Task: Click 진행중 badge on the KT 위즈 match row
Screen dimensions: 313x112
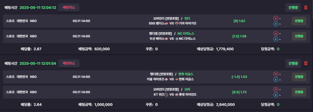Action: click(299, 92)
